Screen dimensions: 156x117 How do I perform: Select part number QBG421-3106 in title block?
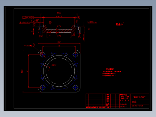[x=137, y=106]
